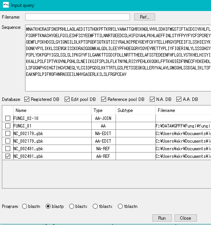The width and height of the screenshot is (211, 225).
Task: Click inside the Sequence text area
Action: pos(118,58)
